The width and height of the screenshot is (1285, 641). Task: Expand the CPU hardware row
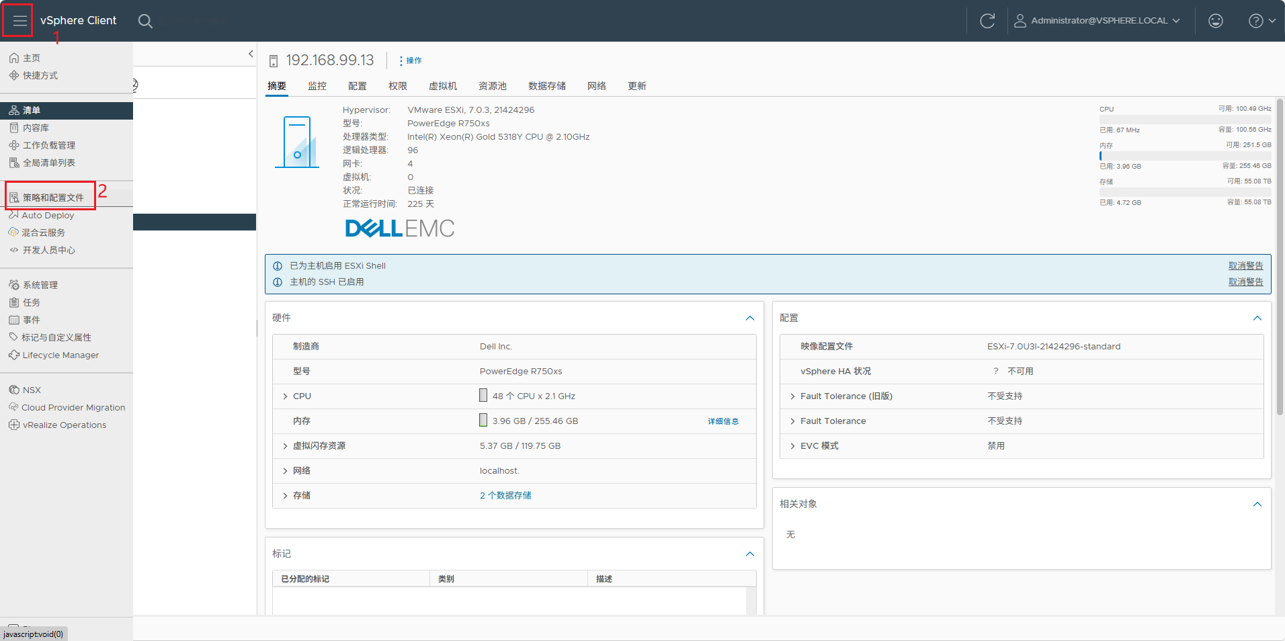point(285,396)
